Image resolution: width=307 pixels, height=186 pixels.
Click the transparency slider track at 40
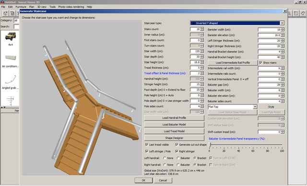tap(238, 145)
